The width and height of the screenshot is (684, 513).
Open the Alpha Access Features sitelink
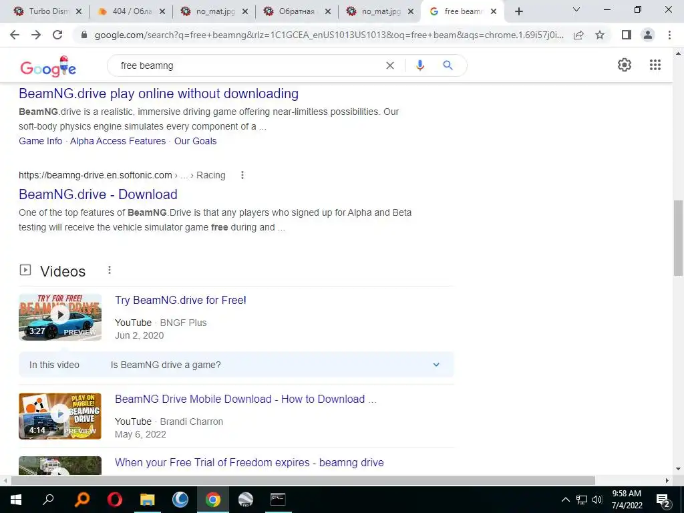118,141
